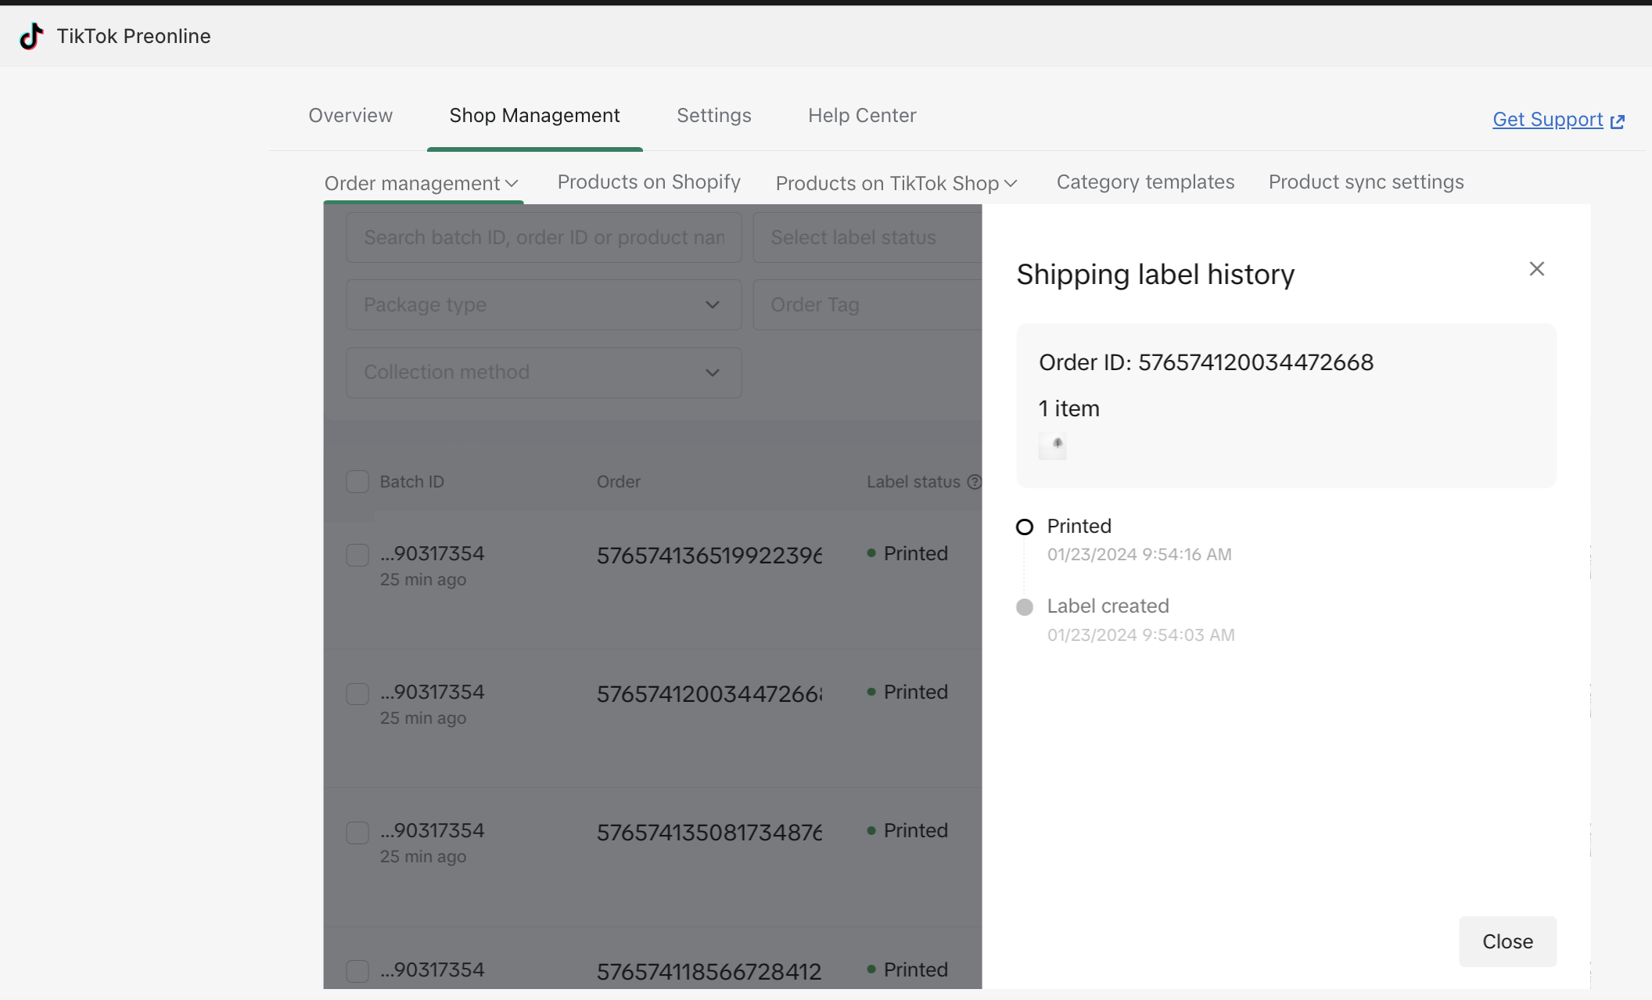Click the Label status help icon
Viewport: 1652px width, 1000px height.
[x=974, y=482]
